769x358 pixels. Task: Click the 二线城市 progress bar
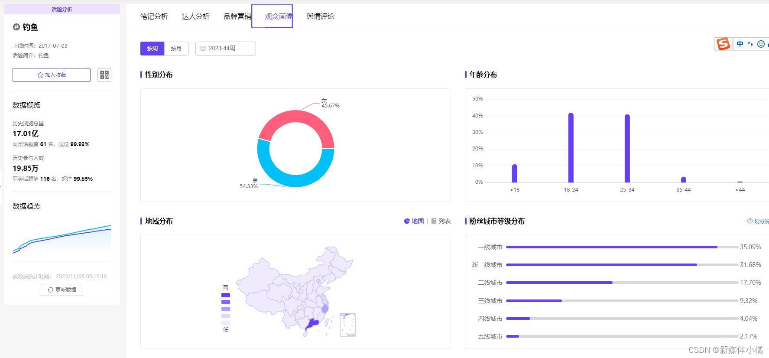click(622, 283)
